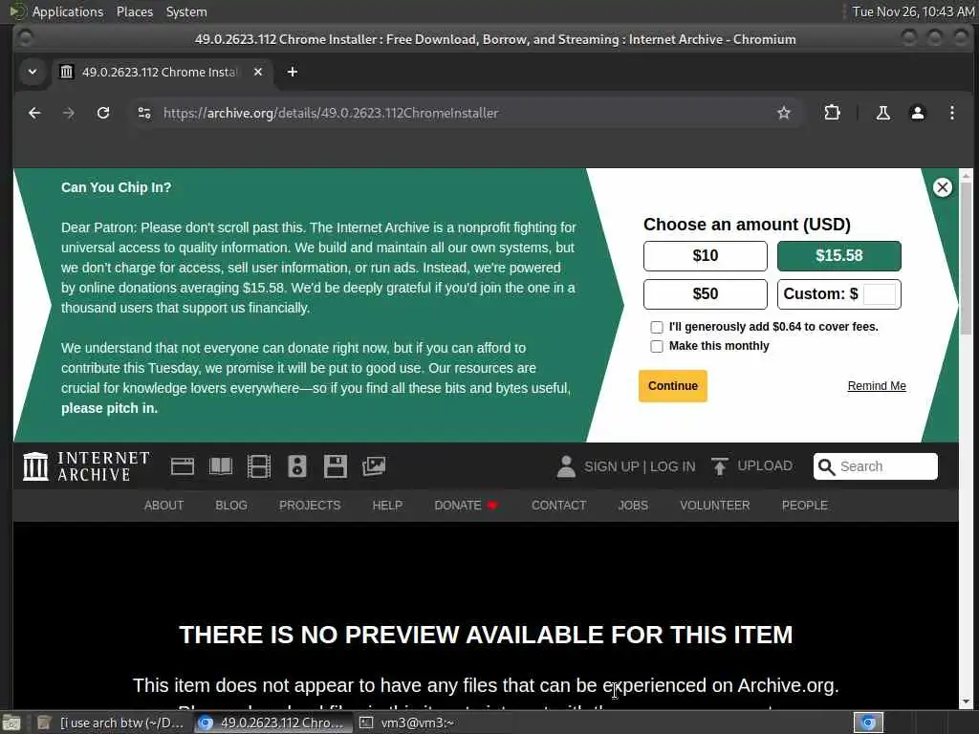Image resolution: width=979 pixels, height=734 pixels.
Task: Click the browser forward arrow
Action: pyautogui.click(x=69, y=113)
